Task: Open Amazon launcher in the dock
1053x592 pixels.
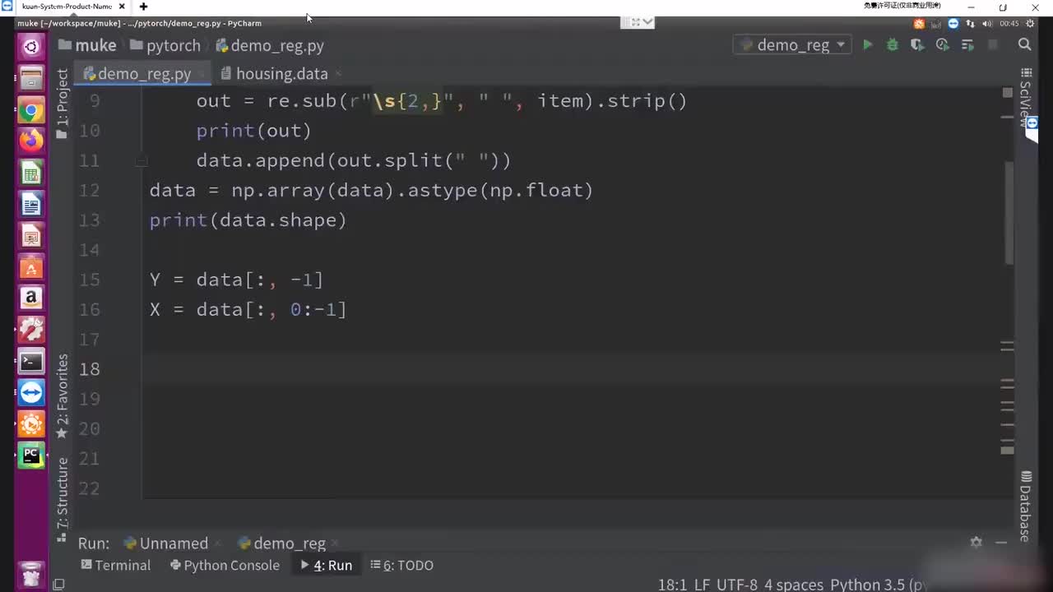Action: click(x=31, y=298)
